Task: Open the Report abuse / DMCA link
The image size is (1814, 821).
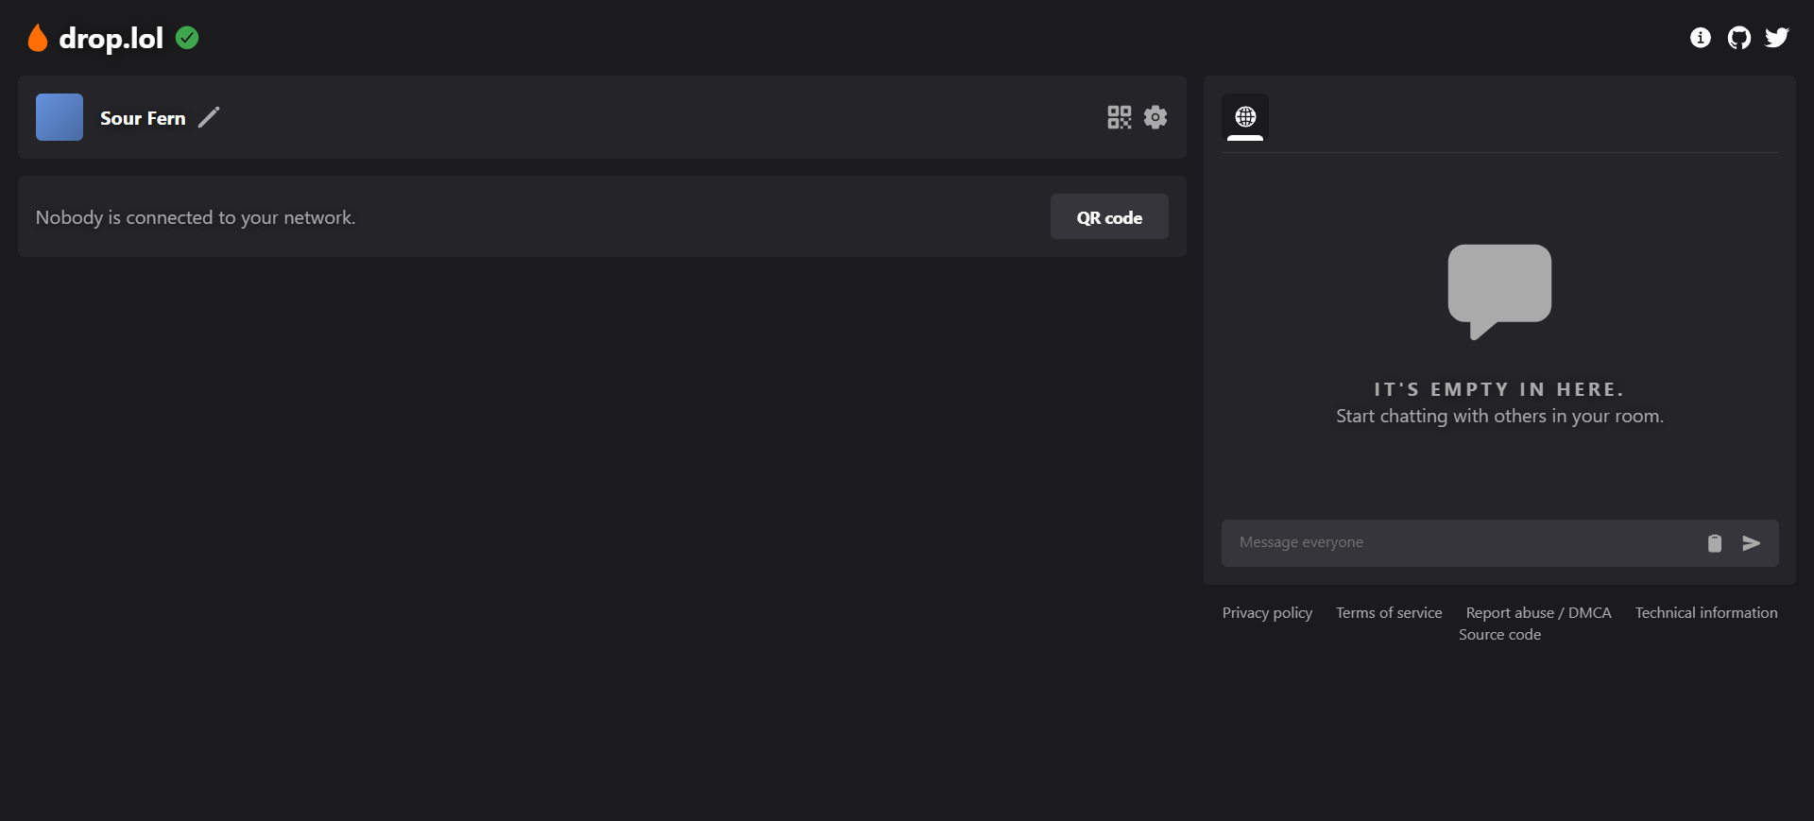Action: click(x=1538, y=613)
